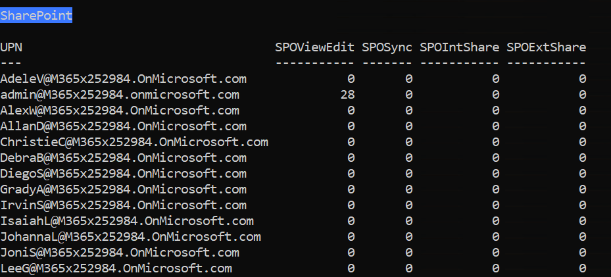Click the SPOIntShare column header
Image resolution: width=611 pixels, height=277 pixels.
click(459, 47)
